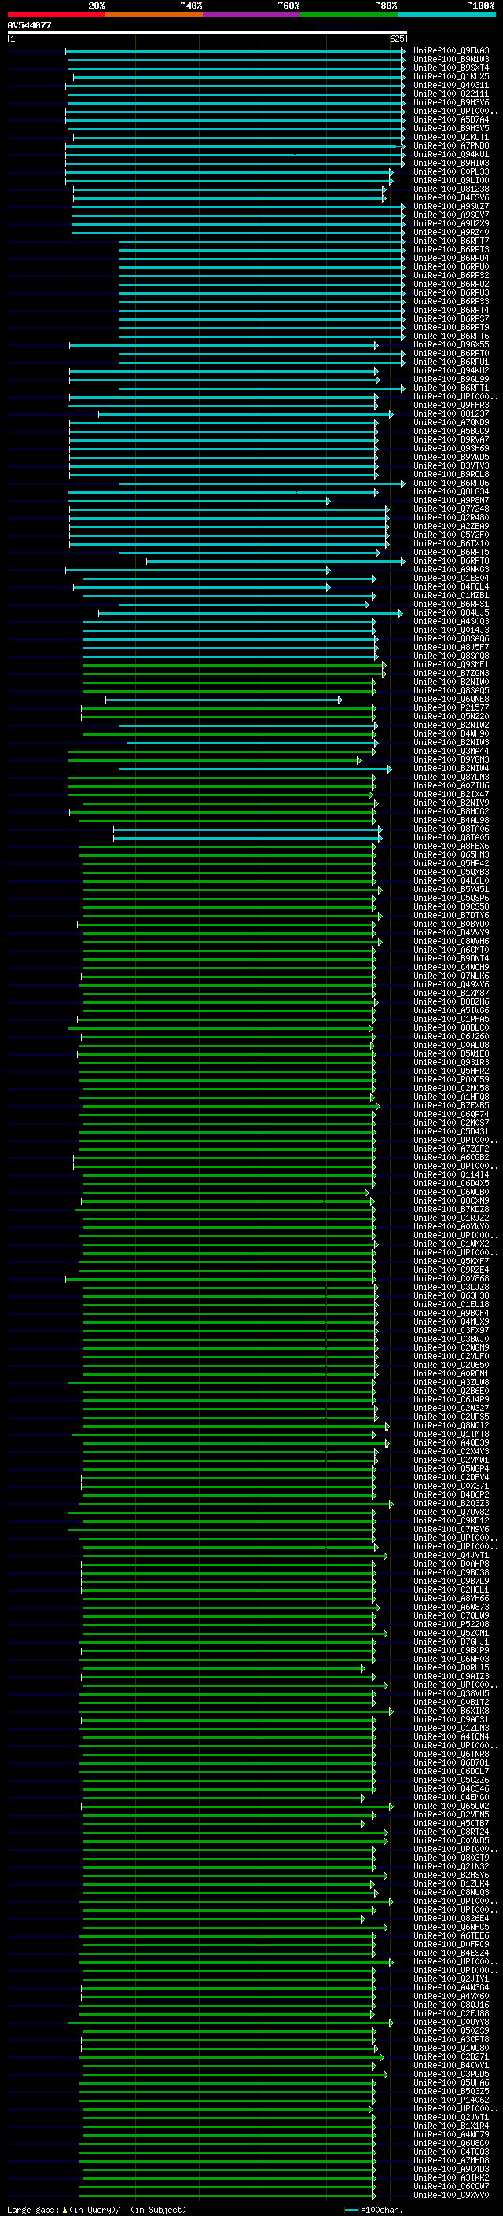503x2216 pixels.
Task: Click the green ~80% identity legend segment
Action: [349, 14]
